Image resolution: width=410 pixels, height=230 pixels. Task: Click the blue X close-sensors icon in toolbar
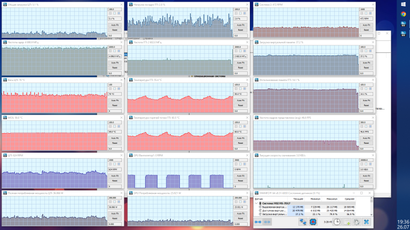(366, 222)
